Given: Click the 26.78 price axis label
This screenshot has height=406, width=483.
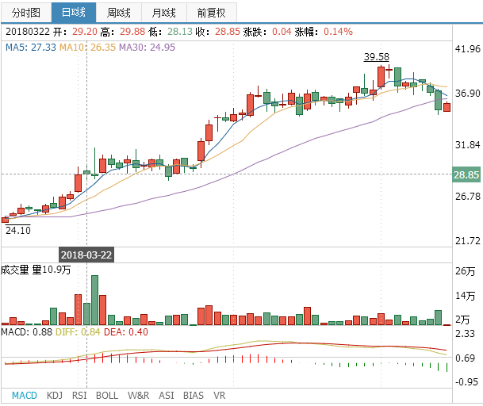Looking at the screenshot, I should 468,196.
